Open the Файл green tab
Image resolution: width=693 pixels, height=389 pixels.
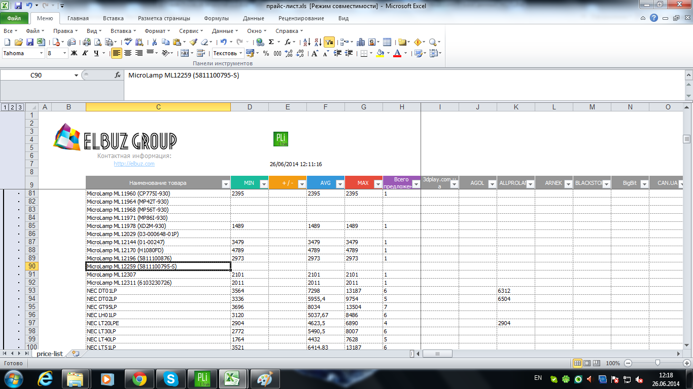[x=14, y=18]
